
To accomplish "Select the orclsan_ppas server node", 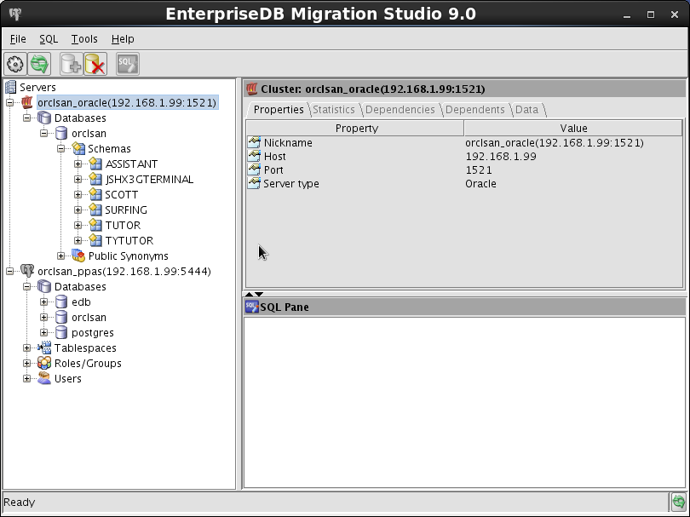I will [x=124, y=271].
